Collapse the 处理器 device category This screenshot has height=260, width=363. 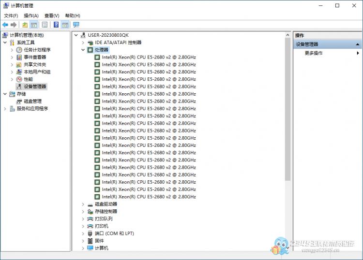83,50
